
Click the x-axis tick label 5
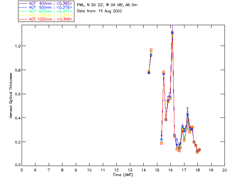(22, 170)
